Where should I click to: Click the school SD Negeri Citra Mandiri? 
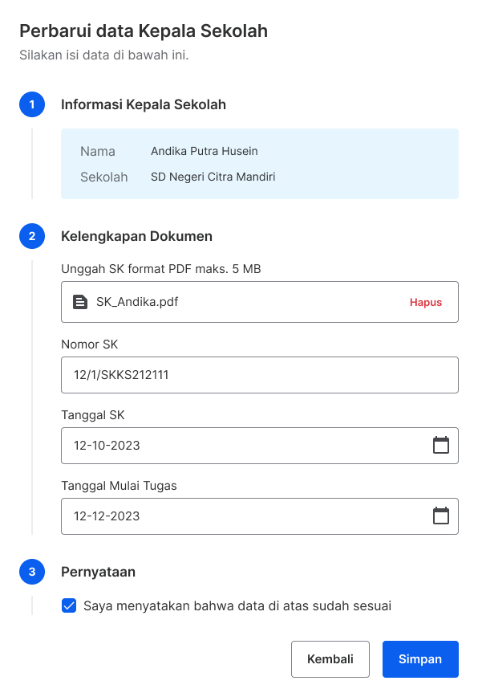tap(213, 177)
